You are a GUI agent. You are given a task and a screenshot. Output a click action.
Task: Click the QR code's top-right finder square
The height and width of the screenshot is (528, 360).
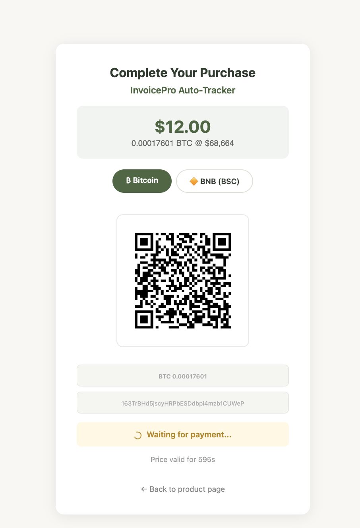pos(222,242)
